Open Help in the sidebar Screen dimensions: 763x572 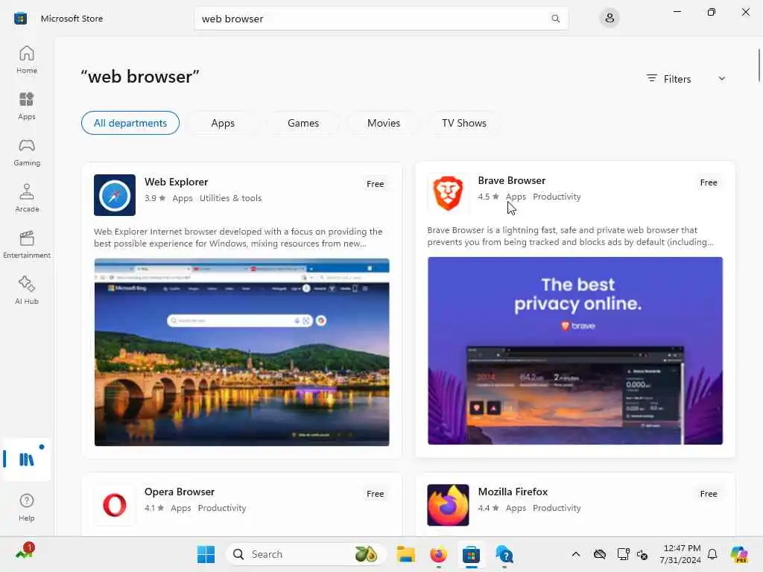pos(27,507)
